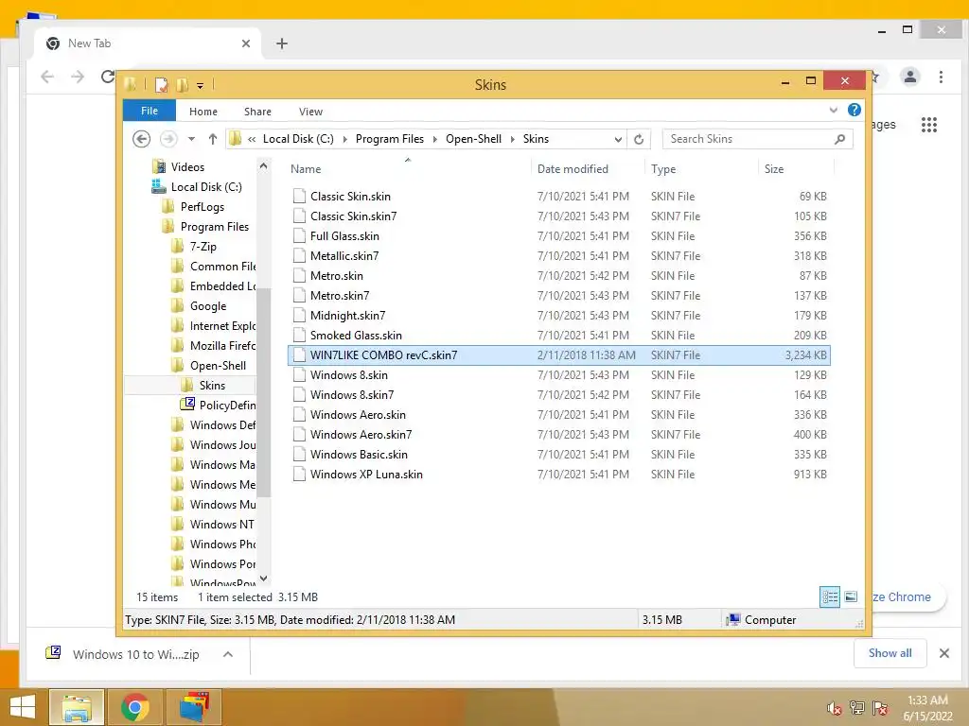Screen dimensions: 969x726
Task: Open recent locations dropdown arrow
Action: [191, 139]
